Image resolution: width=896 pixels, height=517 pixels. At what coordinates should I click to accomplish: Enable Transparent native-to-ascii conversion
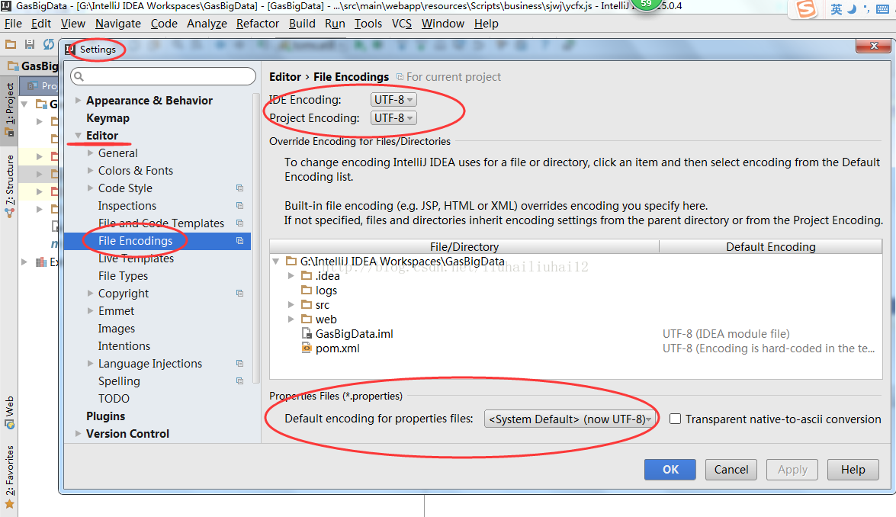675,419
